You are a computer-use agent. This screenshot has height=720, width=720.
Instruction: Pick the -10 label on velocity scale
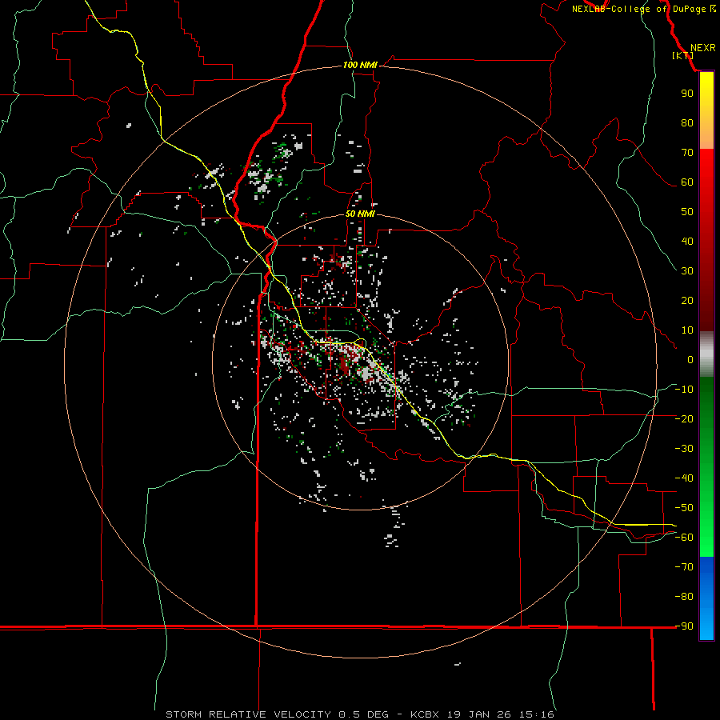(x=684, y=390)
